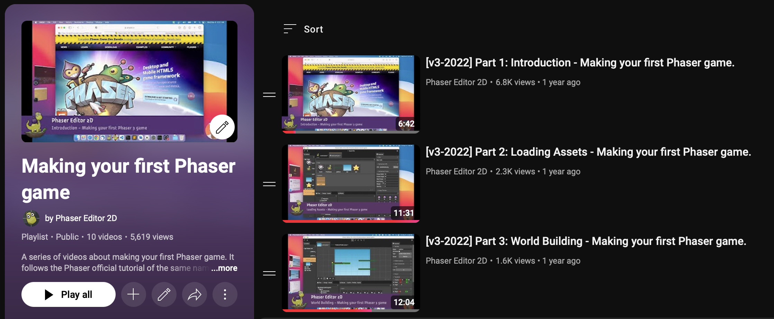Viewport: 774px width, 319px height.
Task: Click the Part 2 Loading Assets thumbnail
Action: coord(351,183)
